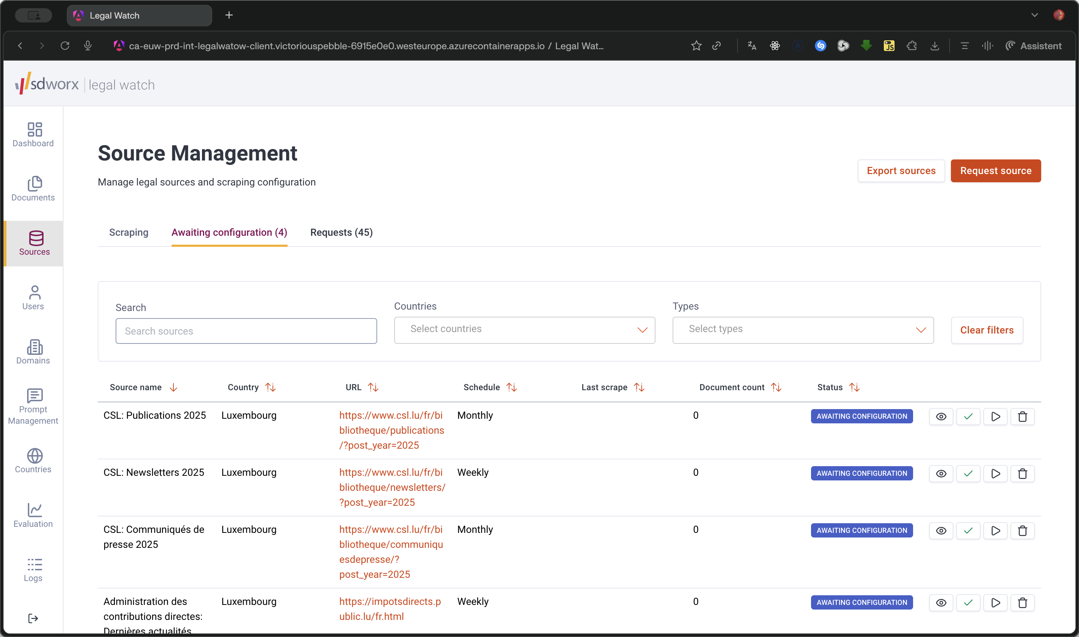Delete CSL: Newsletters 2025 source
The width and height of the screenshot is (1079, 637).
coord(1022,473)
